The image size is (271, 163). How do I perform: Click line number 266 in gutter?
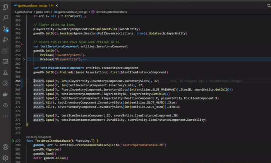click(x=18, y=81)
